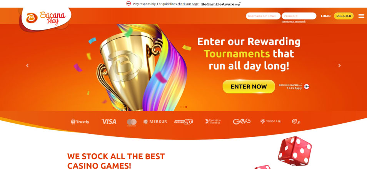Click the REGISTER button

344,16
